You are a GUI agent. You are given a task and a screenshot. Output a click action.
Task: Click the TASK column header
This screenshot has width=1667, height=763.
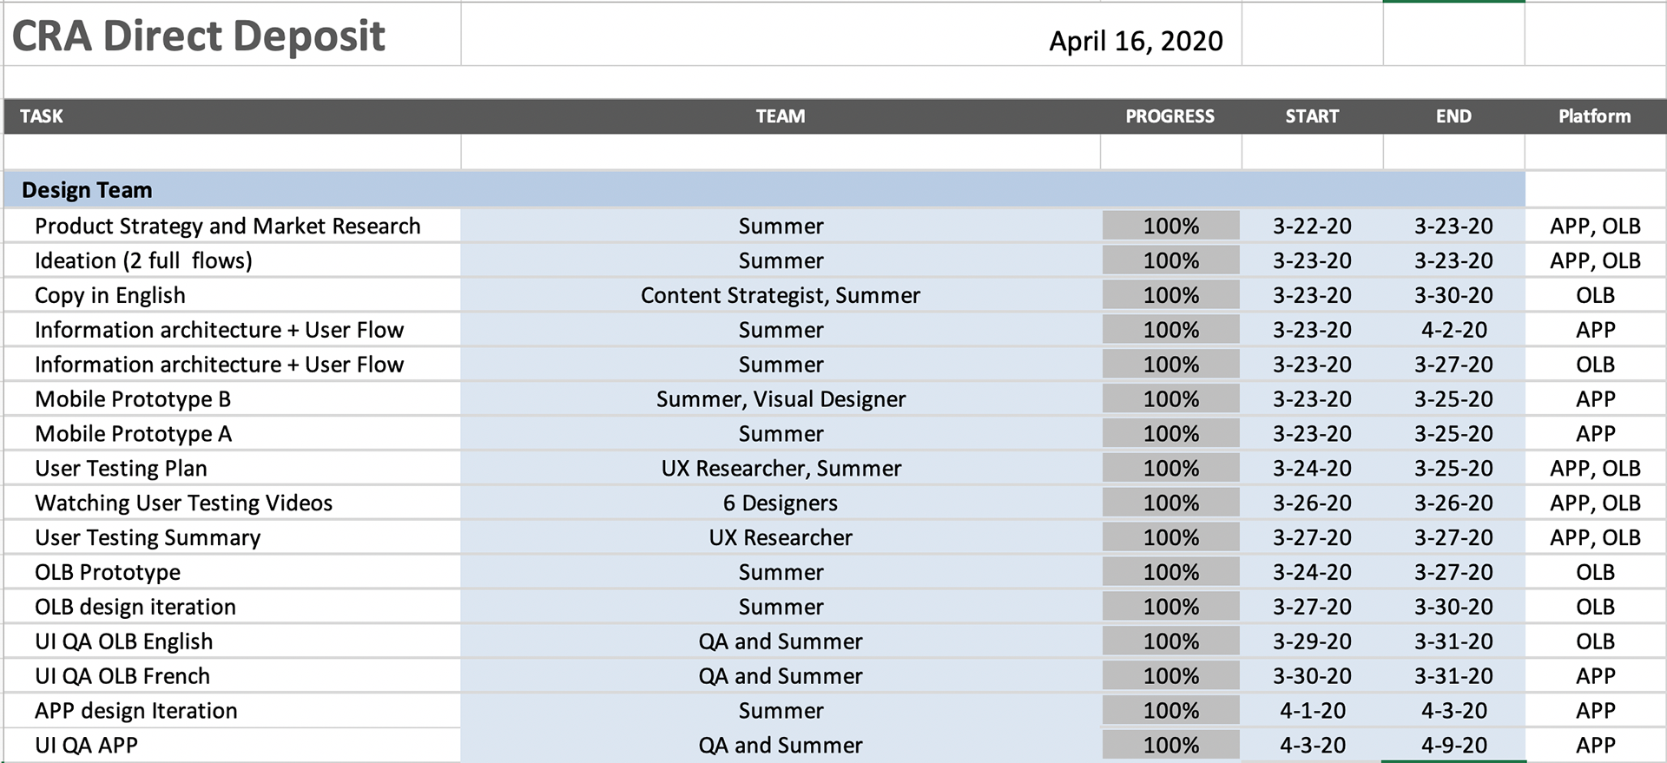(42, 116)
